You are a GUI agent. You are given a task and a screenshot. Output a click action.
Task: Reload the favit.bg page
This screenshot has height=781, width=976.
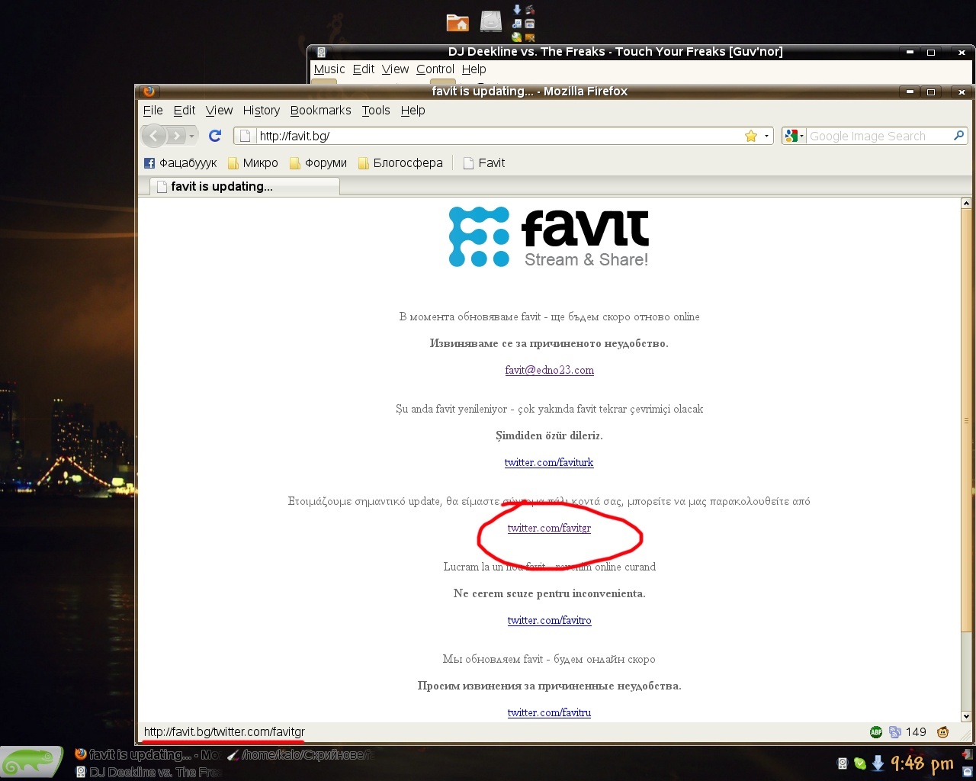pyautogui.click(x=215, y=136)
